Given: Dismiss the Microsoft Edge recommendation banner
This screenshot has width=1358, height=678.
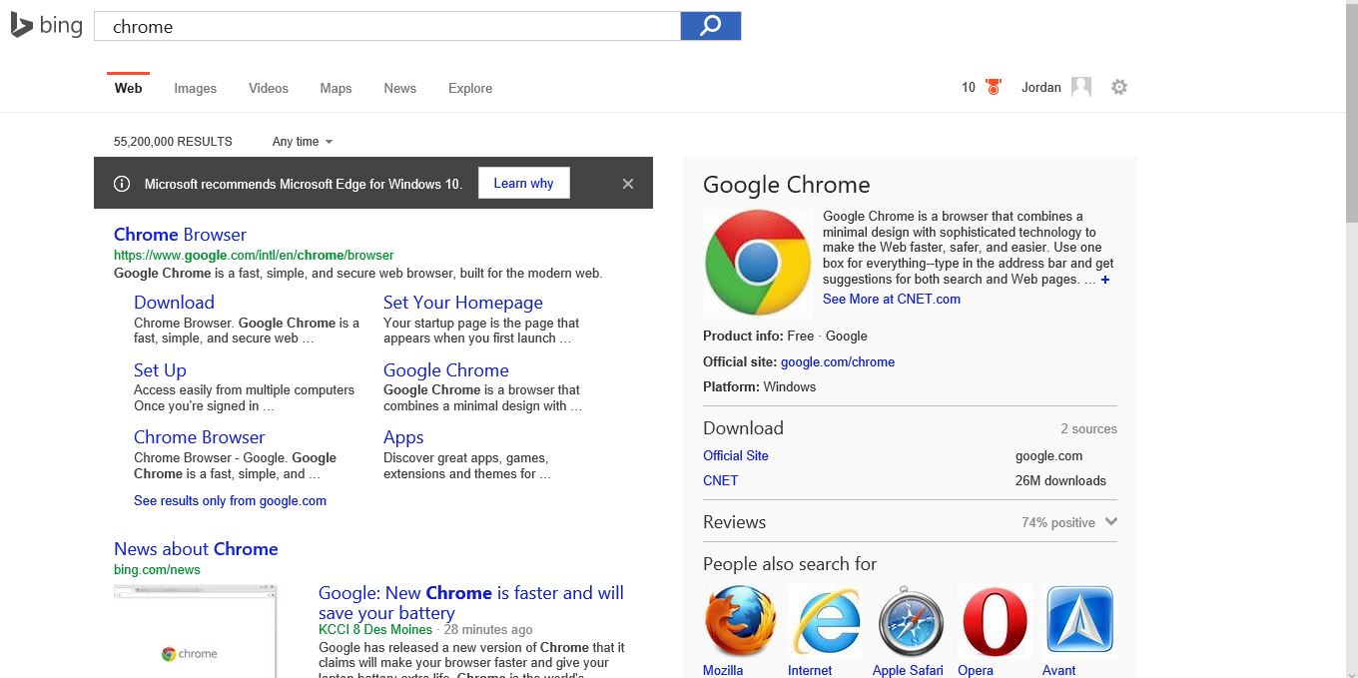Looking at the screenshot, I should (628, 184).
